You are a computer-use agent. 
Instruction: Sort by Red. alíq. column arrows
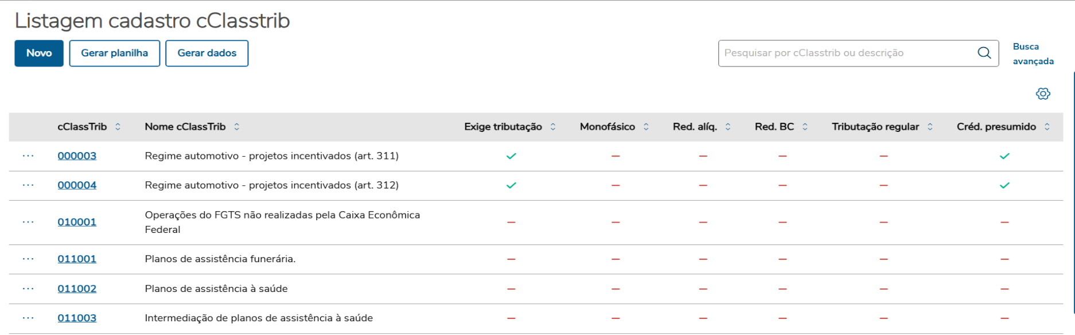[x=727, y=127]
